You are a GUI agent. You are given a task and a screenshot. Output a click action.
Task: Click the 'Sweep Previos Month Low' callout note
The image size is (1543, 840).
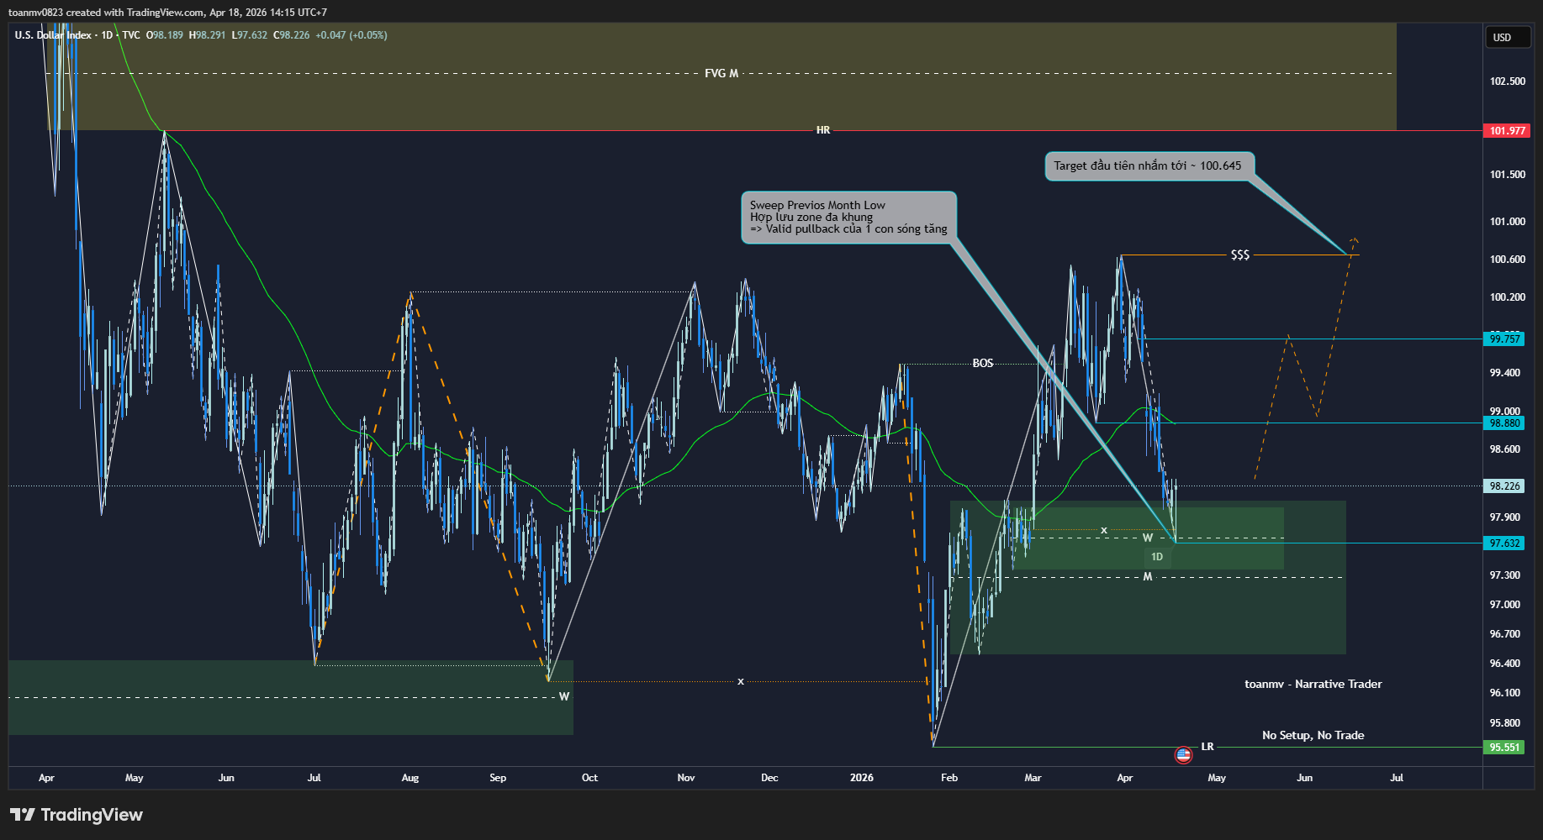coord(848,218)
